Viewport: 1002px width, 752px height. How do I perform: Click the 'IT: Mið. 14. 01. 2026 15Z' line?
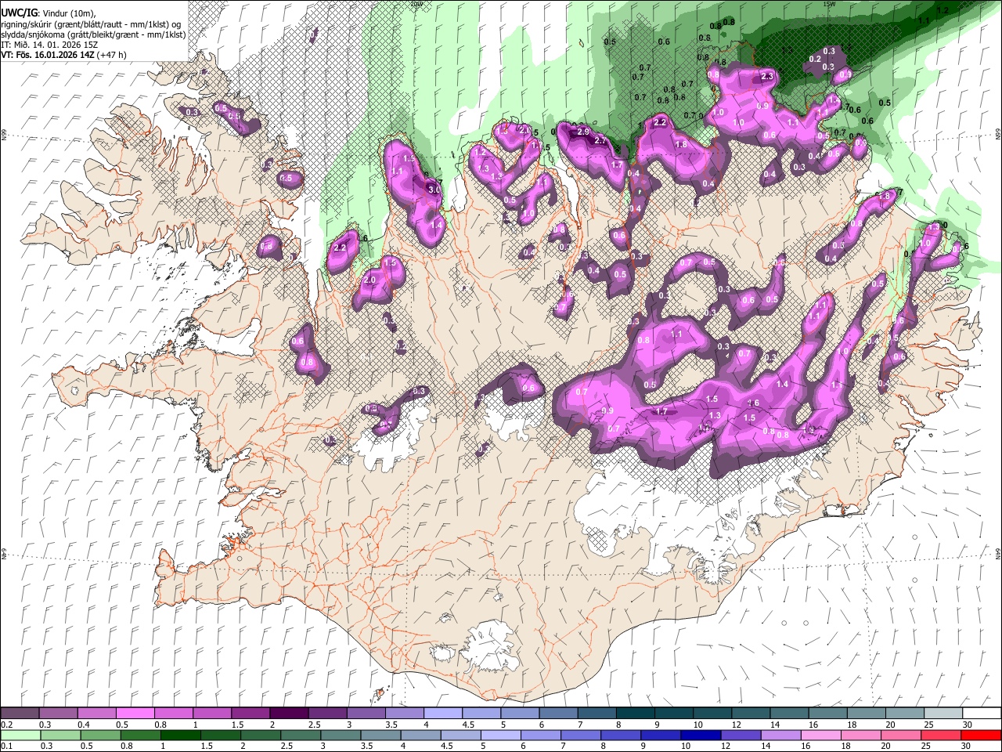(x=49, y=45)
